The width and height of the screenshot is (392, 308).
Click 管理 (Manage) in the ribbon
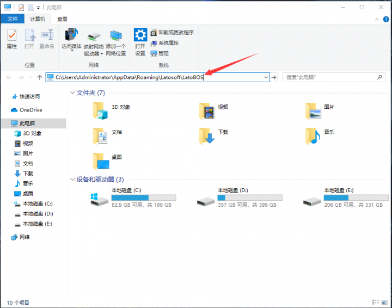160,53
